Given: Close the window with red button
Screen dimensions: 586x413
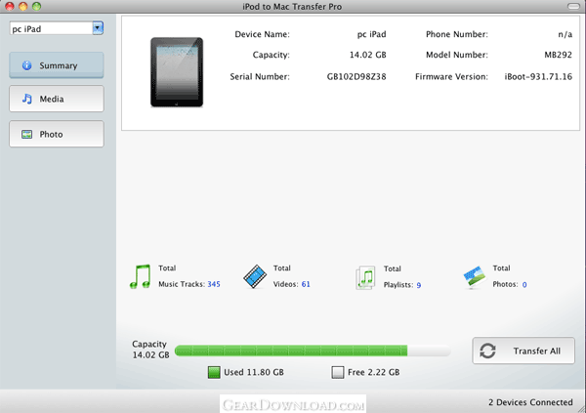Looking at the screenshot, I should click(x=10, y=7).
